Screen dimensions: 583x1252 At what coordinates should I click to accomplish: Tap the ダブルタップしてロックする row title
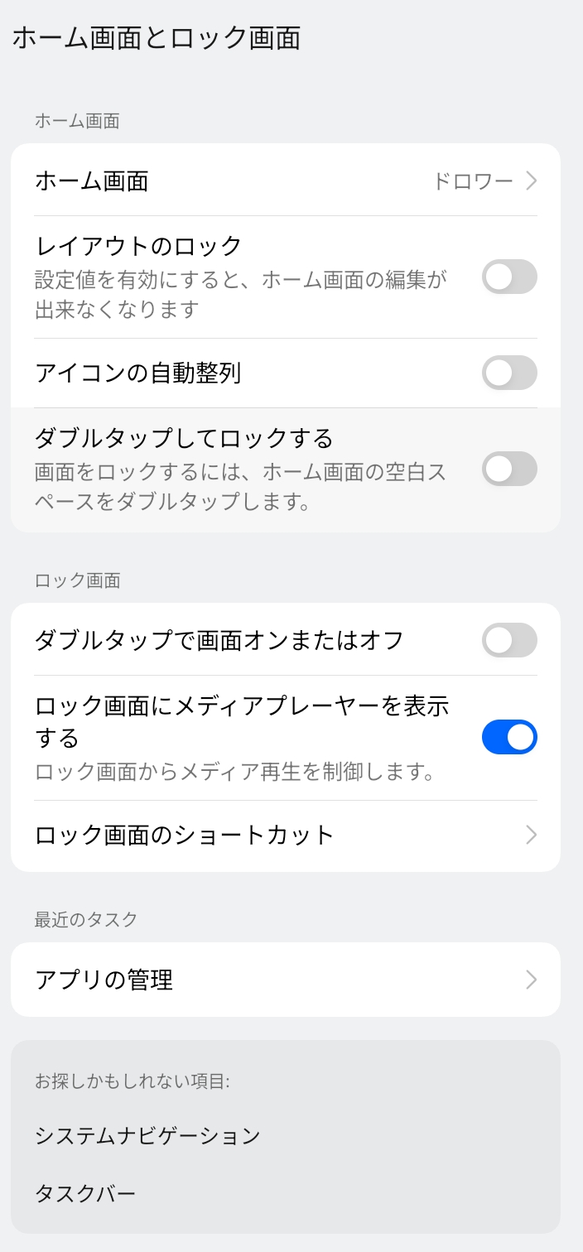pyautogui.click(x=184, y=436)
